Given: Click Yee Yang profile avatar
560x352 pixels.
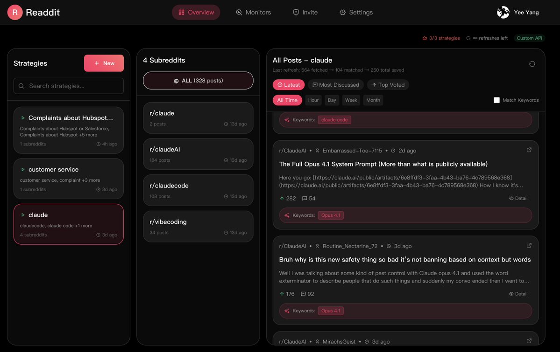Looking at the screenshot, I should [x=503, y=12].
